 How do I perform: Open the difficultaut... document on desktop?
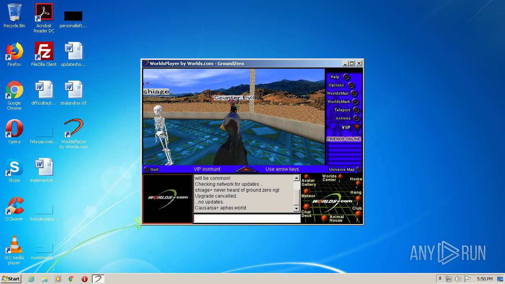pyautogui.click(x=44, y=93)
